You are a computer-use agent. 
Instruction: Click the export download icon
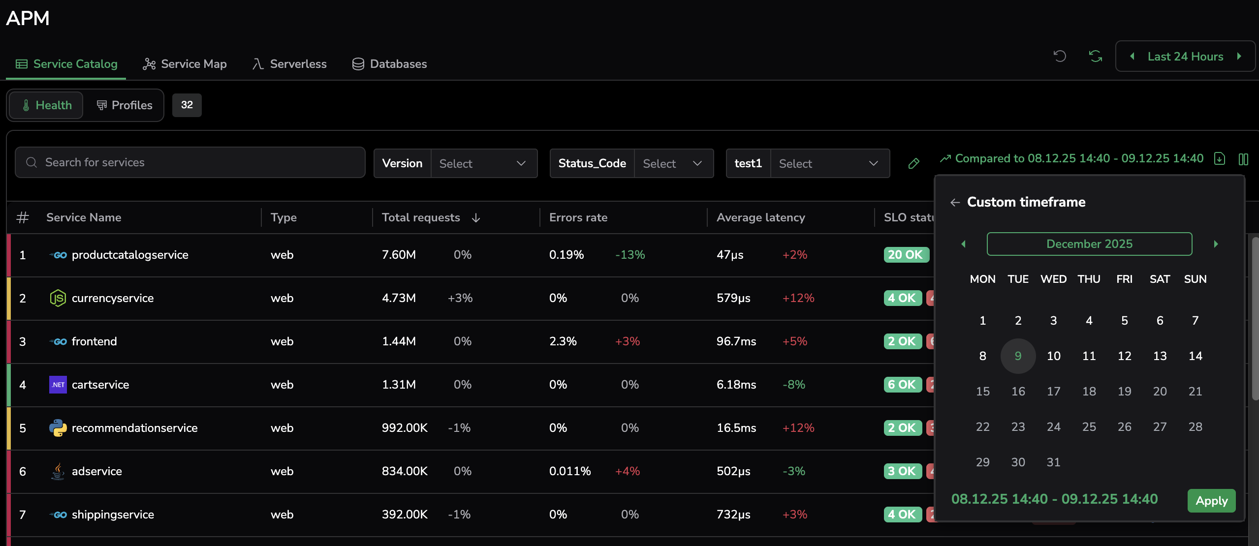click(x=1220, y=159)
